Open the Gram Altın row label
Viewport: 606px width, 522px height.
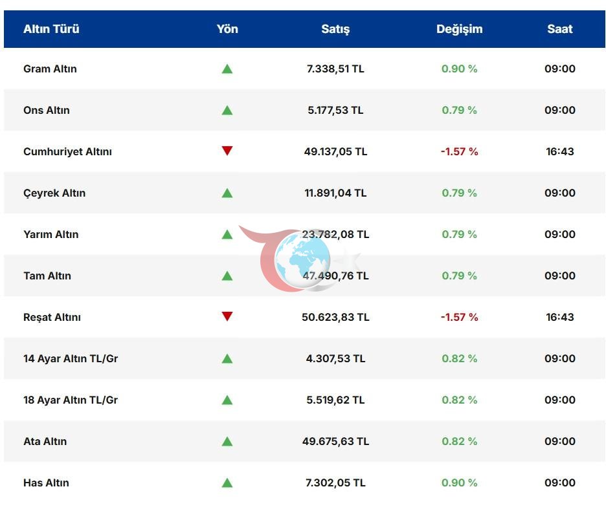coord(50,69)
